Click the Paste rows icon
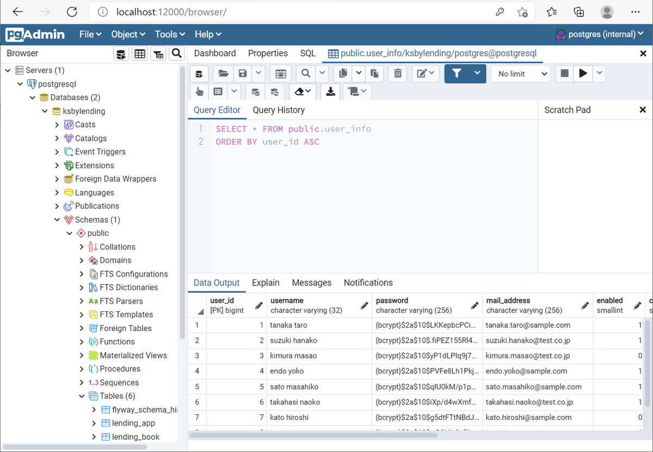 (x=374, y=74)
